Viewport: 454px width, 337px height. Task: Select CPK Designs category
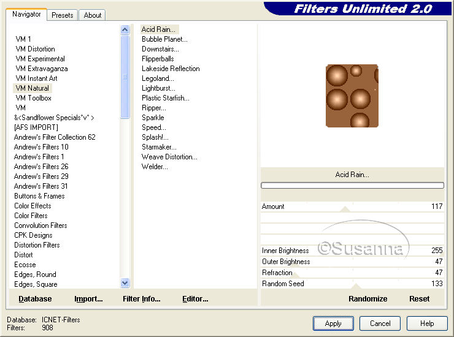(33, 235)
